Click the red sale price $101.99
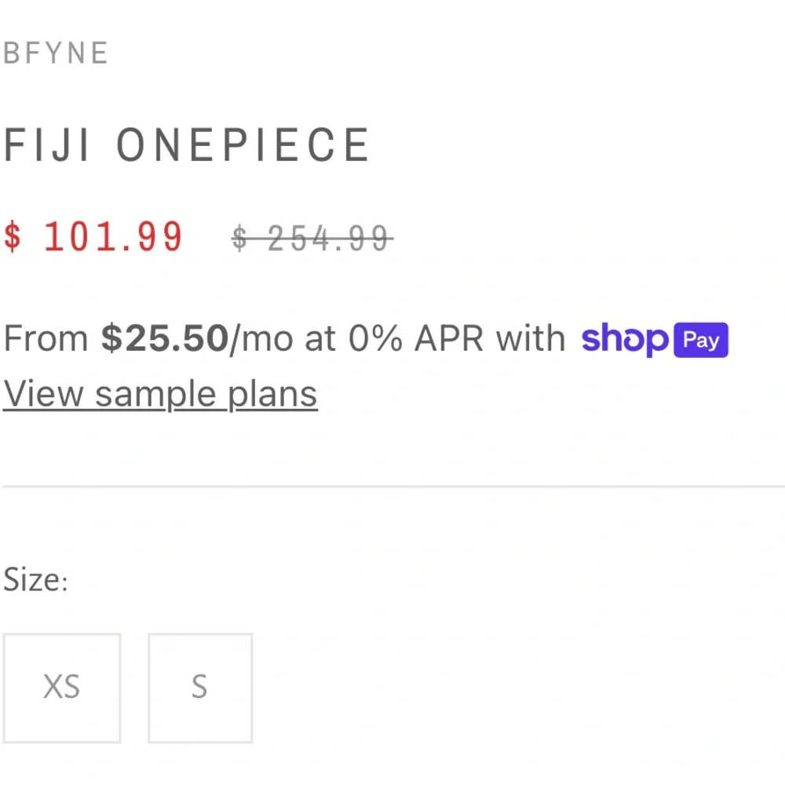 pyautogui.click(x=94, y=237)
